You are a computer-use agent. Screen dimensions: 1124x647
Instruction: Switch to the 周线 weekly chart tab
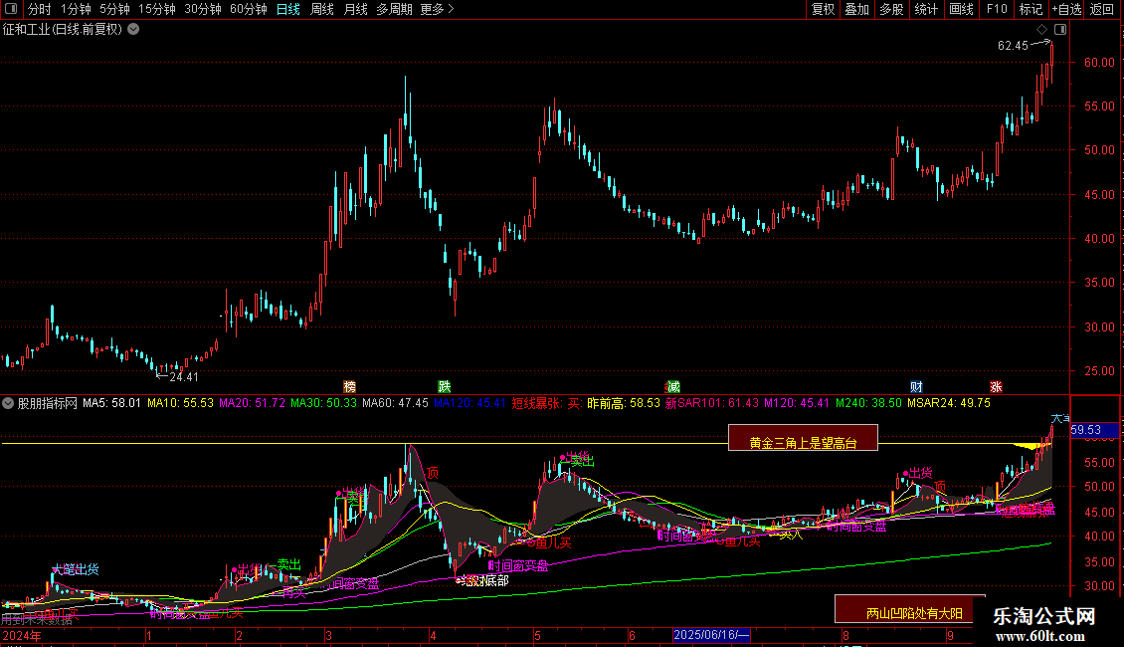322,9
